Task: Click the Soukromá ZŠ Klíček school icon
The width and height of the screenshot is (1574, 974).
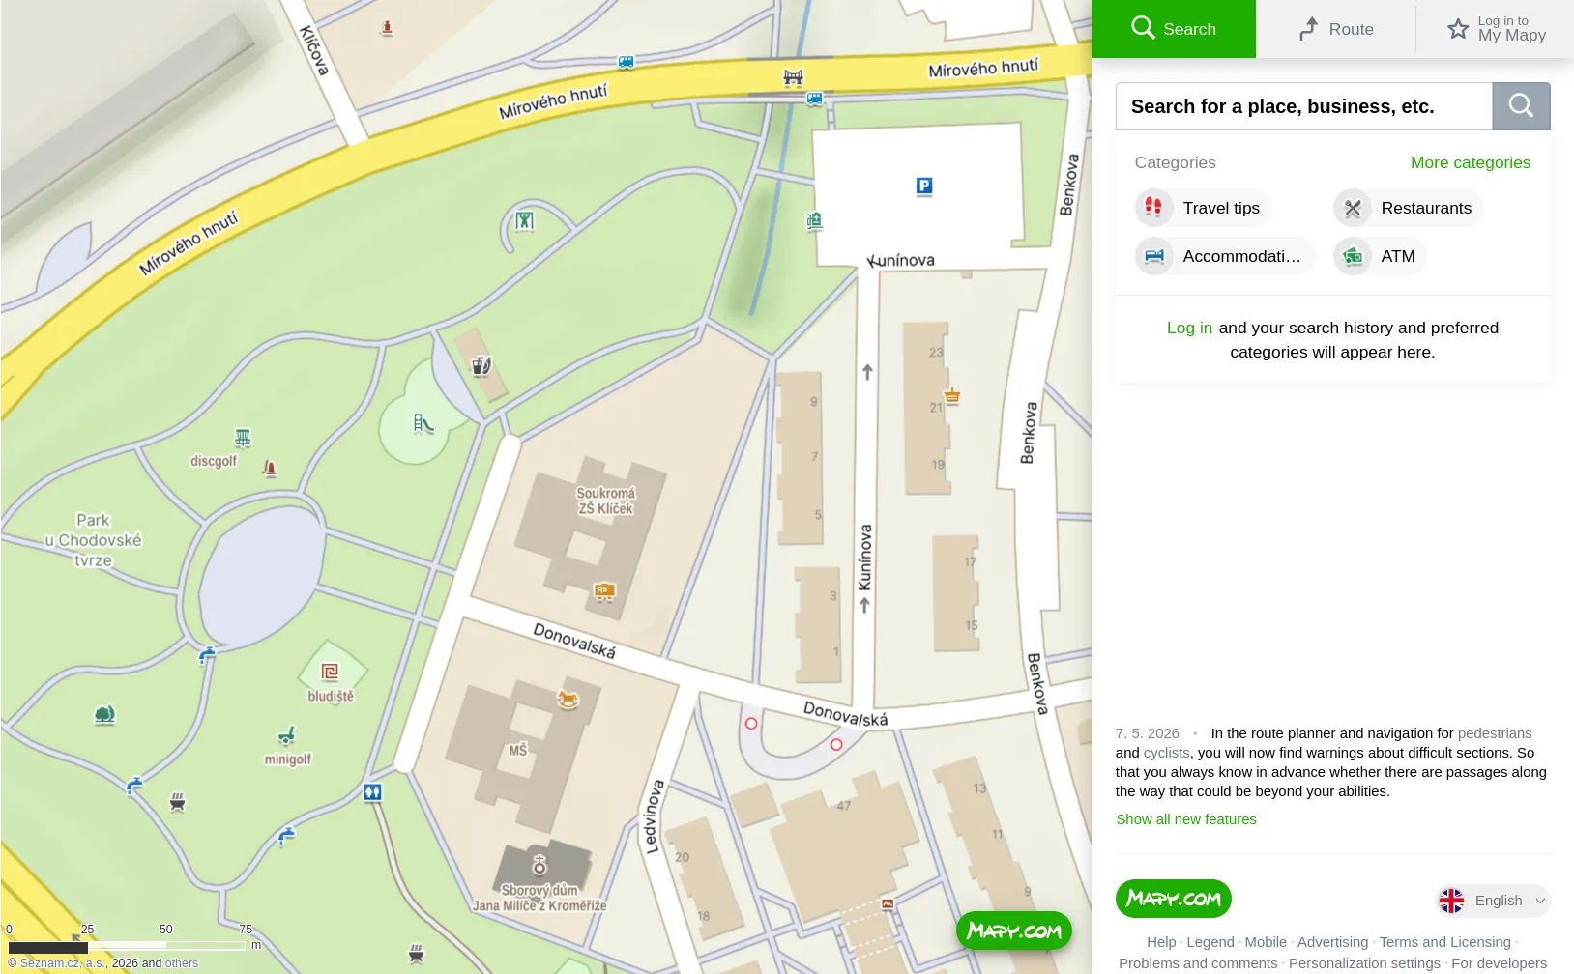Action: [604, 590]
